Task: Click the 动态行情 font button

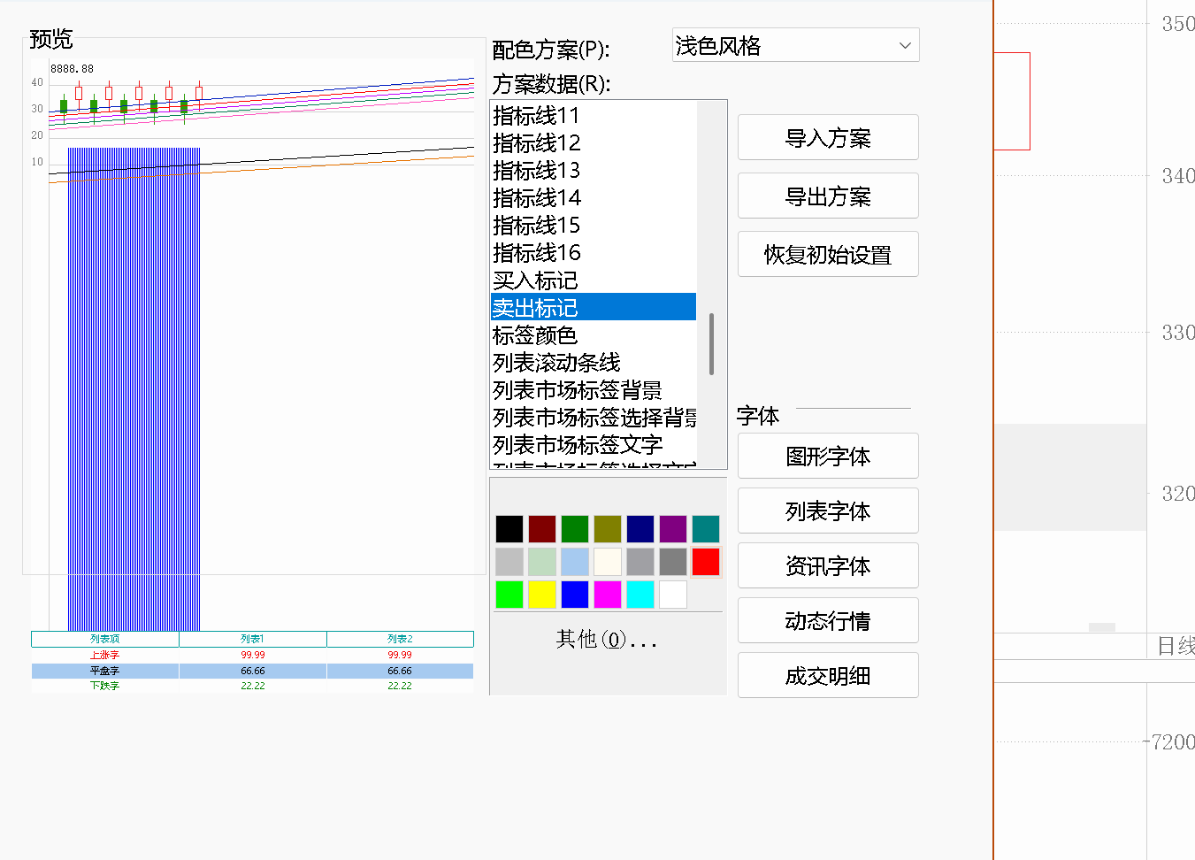Action: click(x=828, y=621)
